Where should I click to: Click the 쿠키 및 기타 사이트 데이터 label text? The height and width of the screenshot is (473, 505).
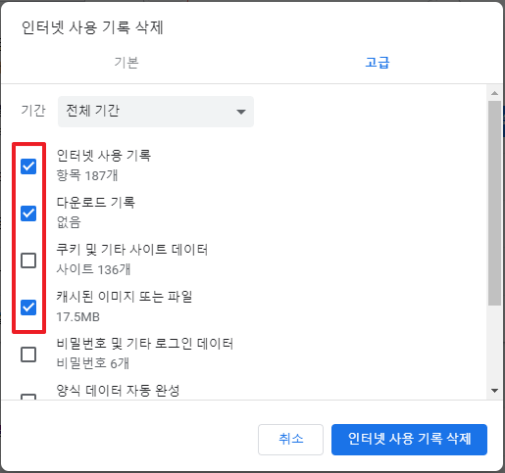pyautogui.click(x=132, y=250)
